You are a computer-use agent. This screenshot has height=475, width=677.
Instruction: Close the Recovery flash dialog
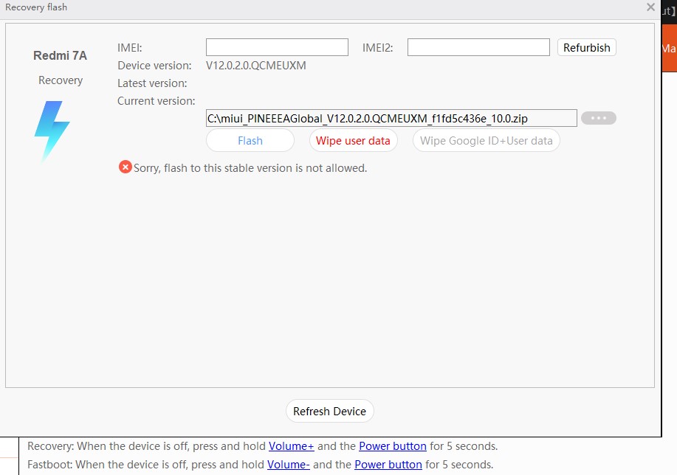click(x=650, y=7)
